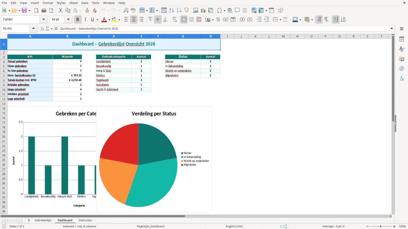Open Borders dropdown arrow

click(x=280, y=20)
